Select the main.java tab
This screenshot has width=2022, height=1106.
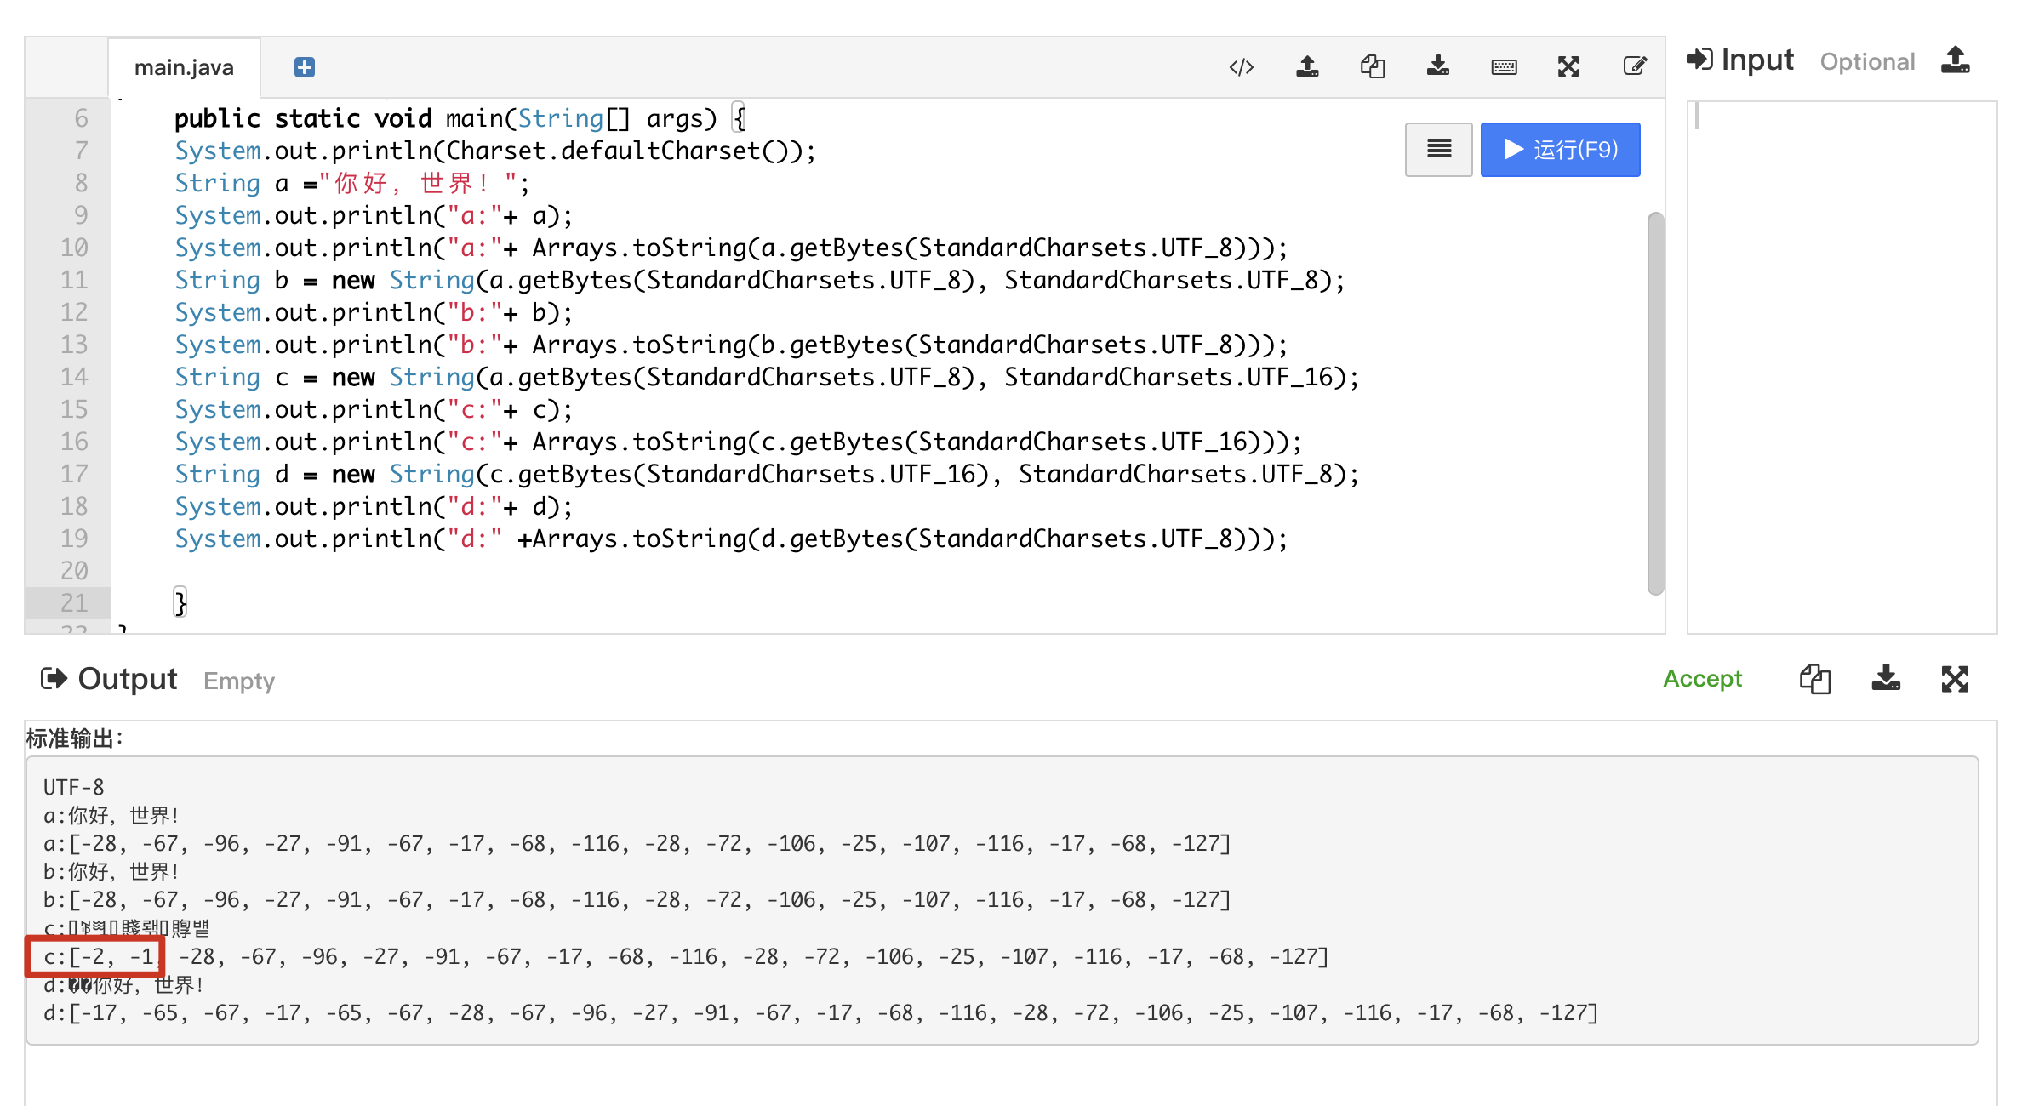pos(184,67)
